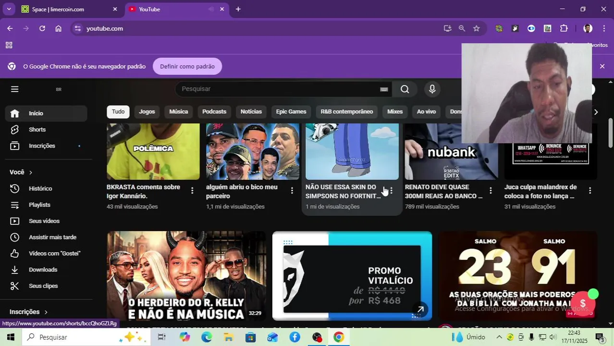Select the Jogos filter chip
The height and width of the screenshot is (346, 614).
147,111
